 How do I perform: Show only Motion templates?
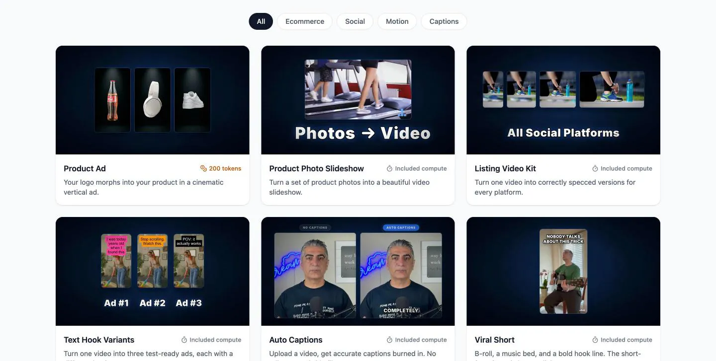397,21
